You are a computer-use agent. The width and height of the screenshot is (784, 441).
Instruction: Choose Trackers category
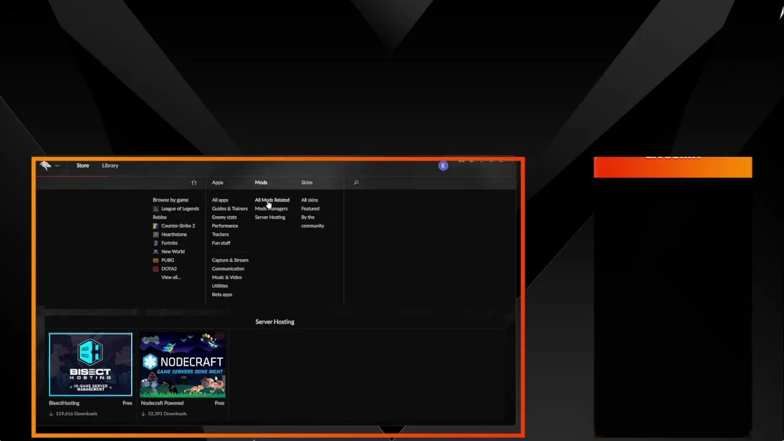(x=221, y=235)
